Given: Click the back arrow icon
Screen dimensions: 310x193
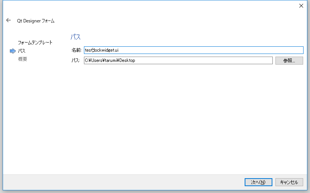Looking at the screenshot, I should pyautogui.click(x=8, y=21).
